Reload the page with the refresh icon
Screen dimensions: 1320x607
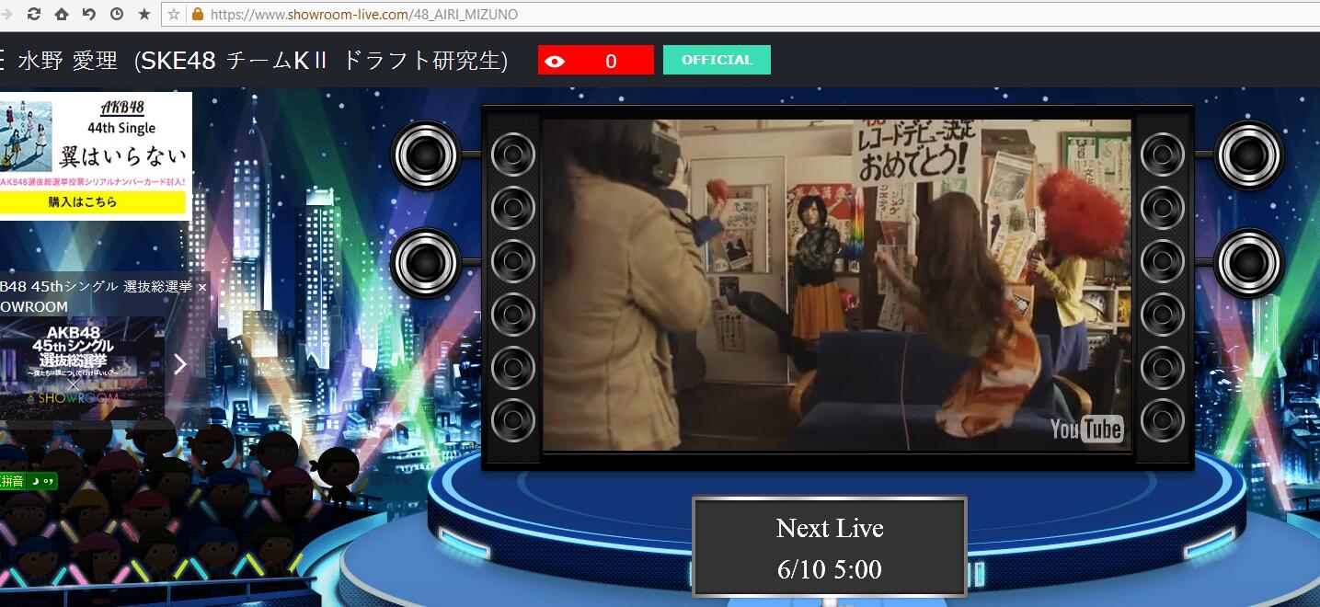(x=34, y=14)
